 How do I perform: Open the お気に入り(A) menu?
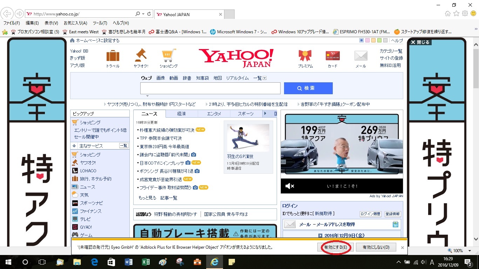click(x=75, y=23)
